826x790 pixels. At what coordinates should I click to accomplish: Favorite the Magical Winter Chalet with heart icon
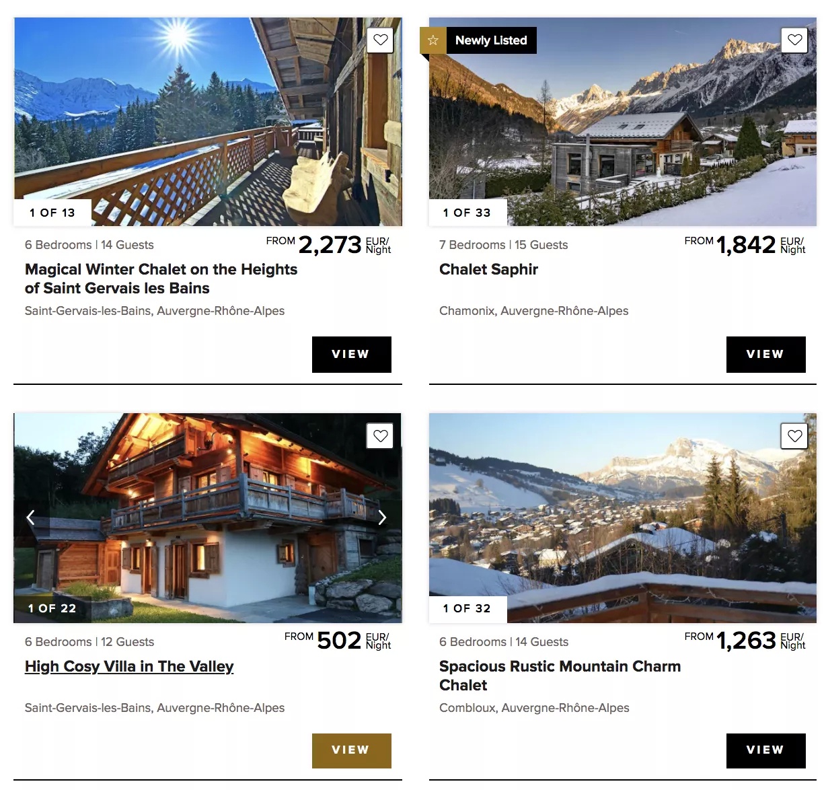point(380,40)
